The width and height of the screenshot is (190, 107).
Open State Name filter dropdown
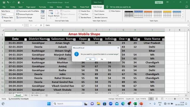163,40
